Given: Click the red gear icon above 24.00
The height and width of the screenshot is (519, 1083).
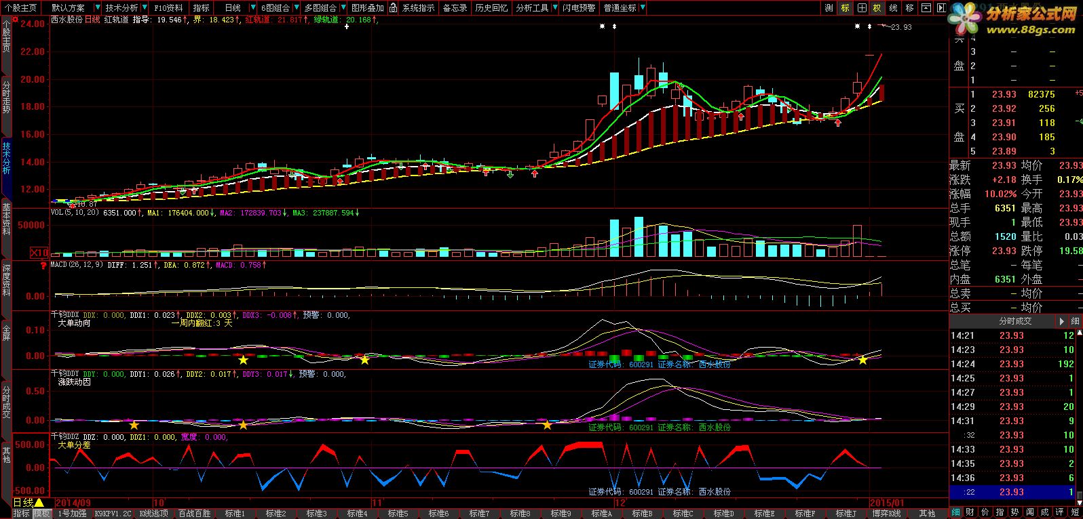Looking at the screenshot, I should [15, 20].
